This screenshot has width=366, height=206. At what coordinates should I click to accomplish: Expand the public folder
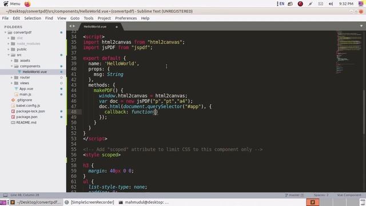tap(9, 49)
